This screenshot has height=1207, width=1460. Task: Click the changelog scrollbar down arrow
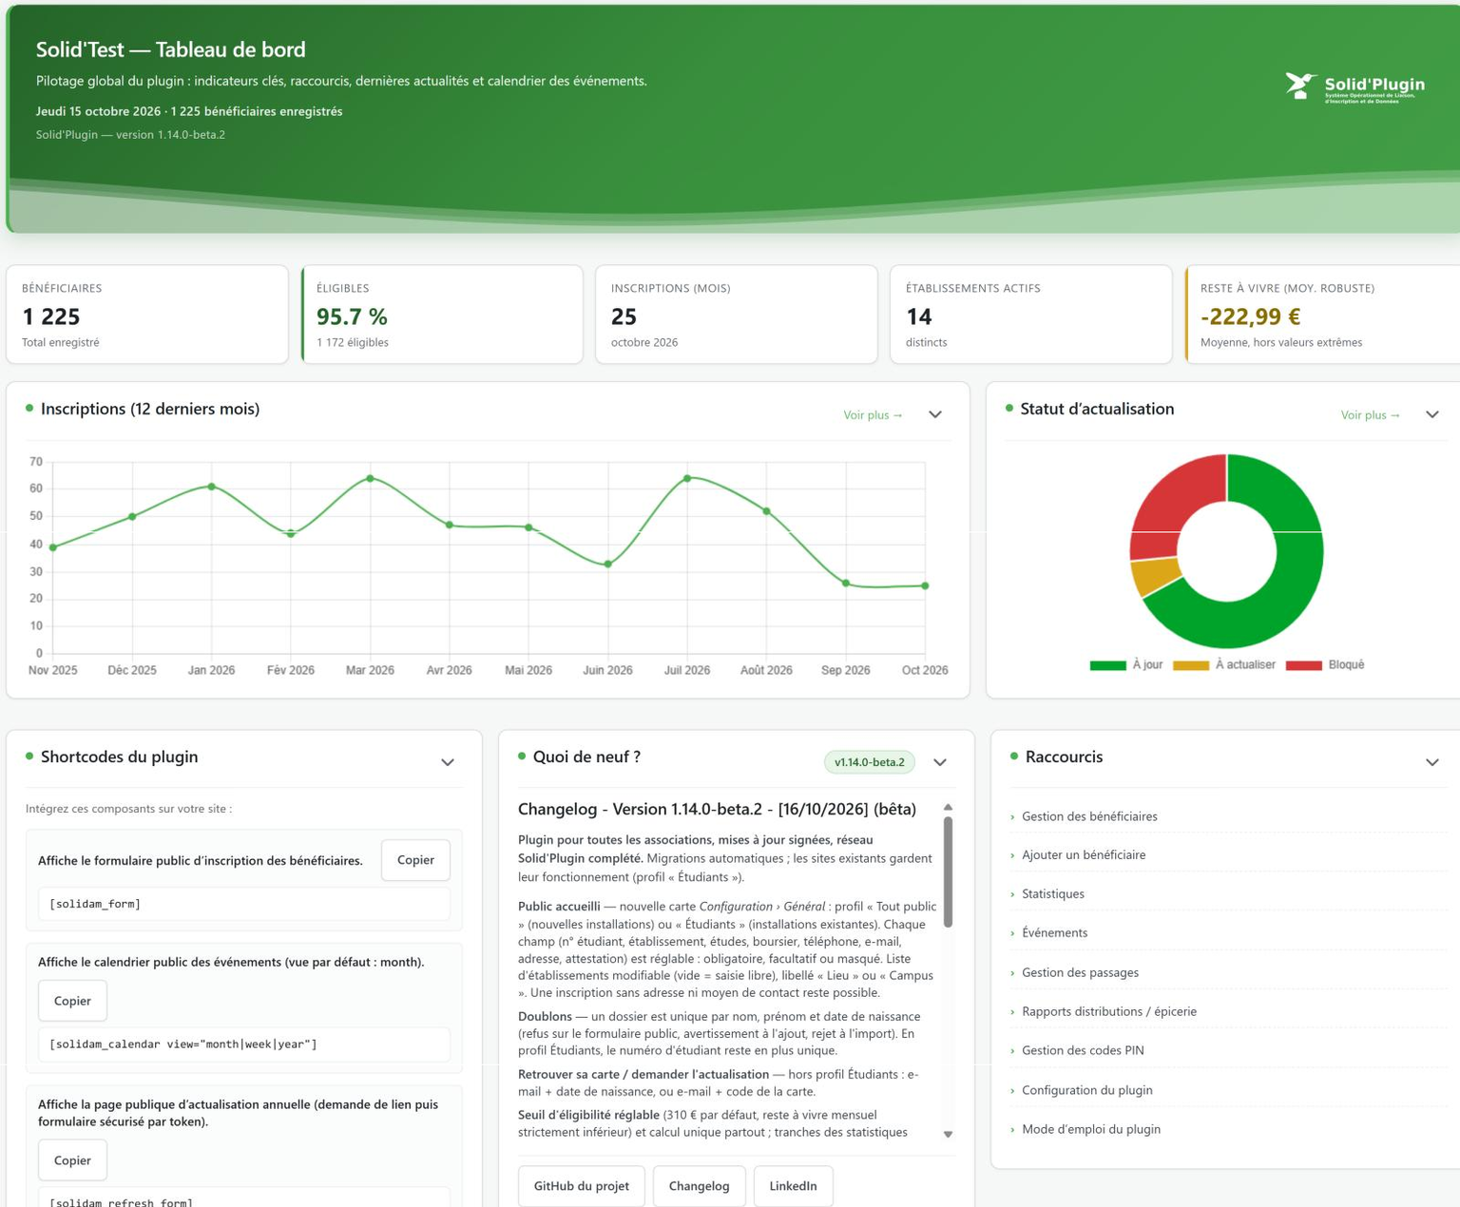point(948,1134)
